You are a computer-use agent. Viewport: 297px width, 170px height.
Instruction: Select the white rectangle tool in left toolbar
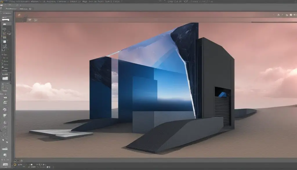6,20
